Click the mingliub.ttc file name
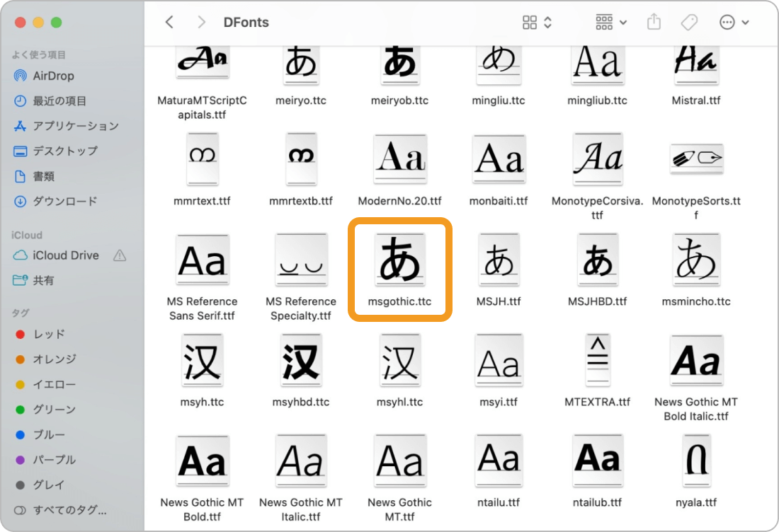This screenshot has height=532, width=779. pyautogui.click(x=598, y=100)
